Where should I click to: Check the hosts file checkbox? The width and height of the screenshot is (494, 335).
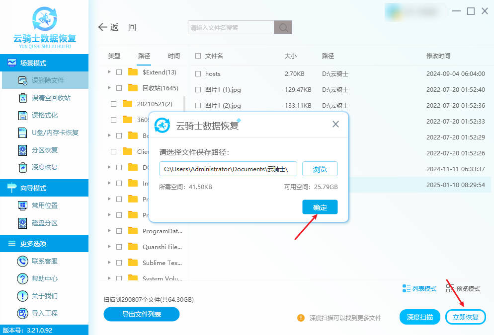pos(198,73)
